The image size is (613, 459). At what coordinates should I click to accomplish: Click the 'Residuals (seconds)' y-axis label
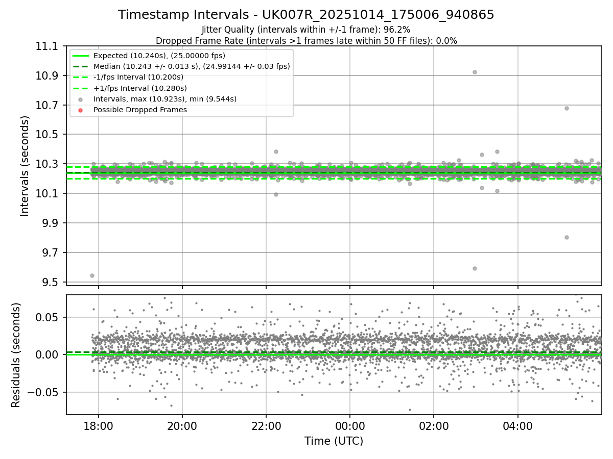point(16,355)
